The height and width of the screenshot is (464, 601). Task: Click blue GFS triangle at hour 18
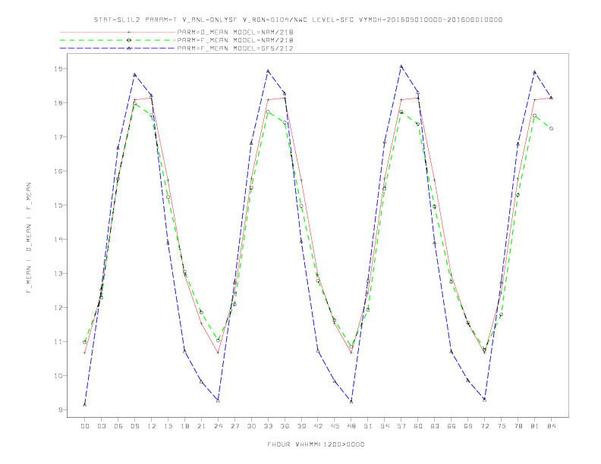point(184,351)
